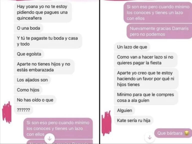Select the 'Que egoísta' message bubble
This screenshot has width=192, height=144.
point(29,54)
